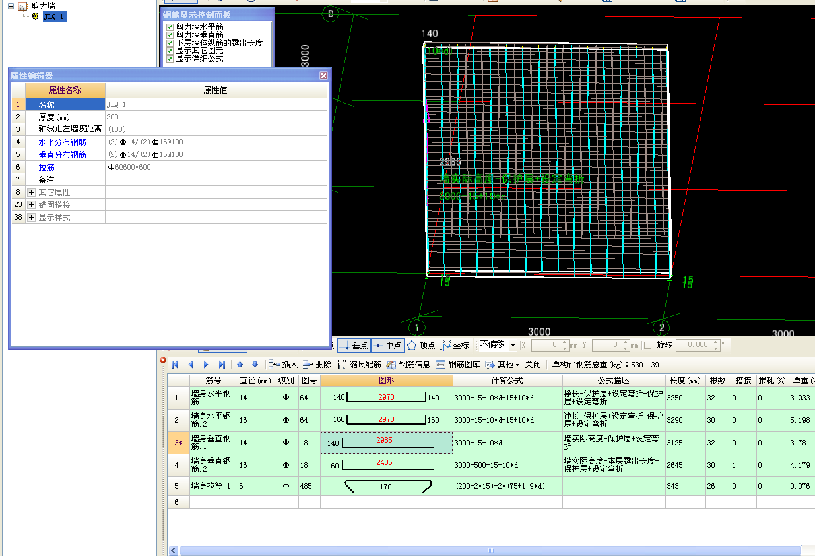The image size is (815, 556).
Task: Click 厚度 value 200
Action: 216,117
